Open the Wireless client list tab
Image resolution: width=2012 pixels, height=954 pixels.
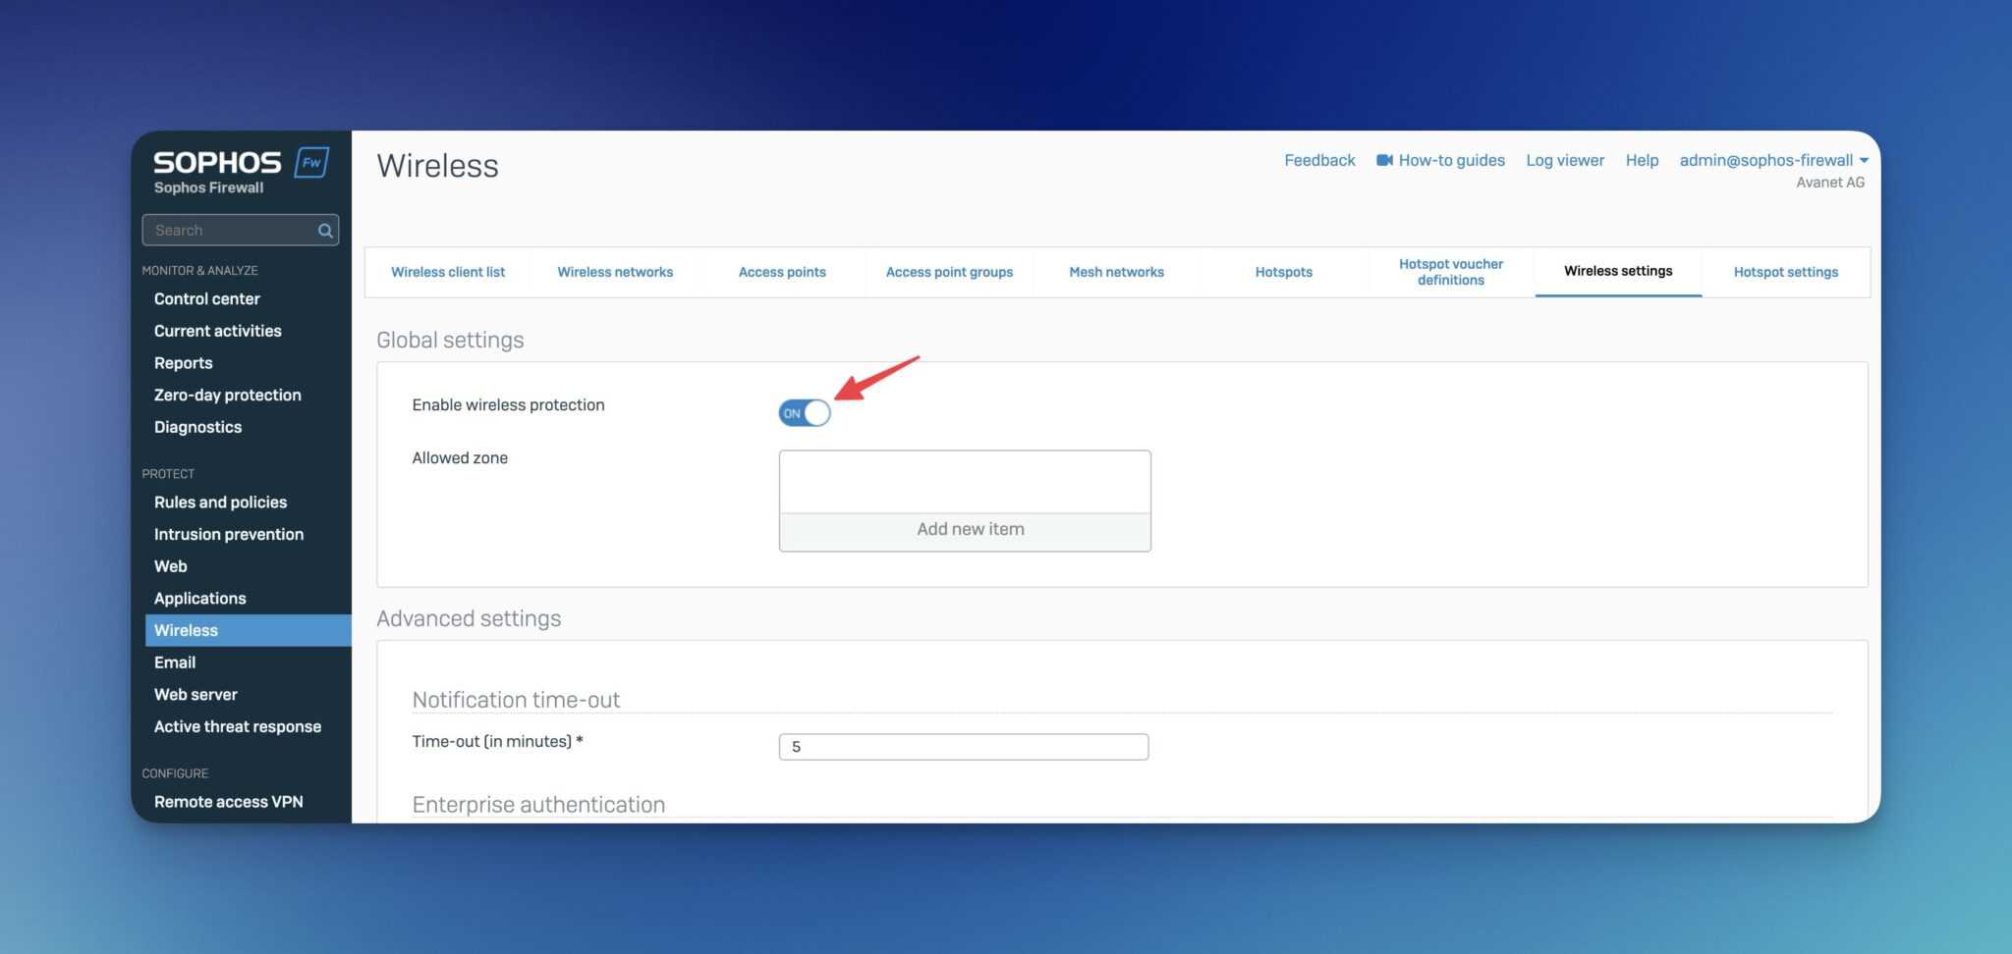pyautogui.click(x=448, y=272)
